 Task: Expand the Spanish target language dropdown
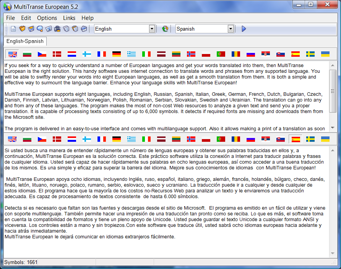pos(231,29)
